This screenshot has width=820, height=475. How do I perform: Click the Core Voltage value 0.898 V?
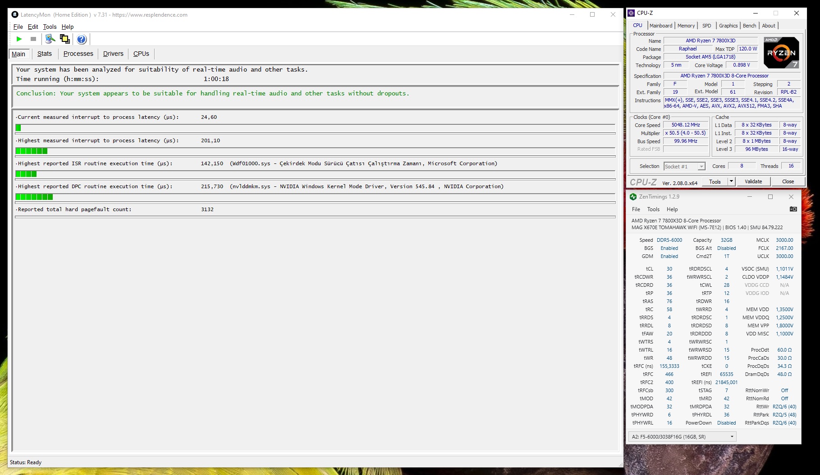pyautogui.click(x=741, y=65)
